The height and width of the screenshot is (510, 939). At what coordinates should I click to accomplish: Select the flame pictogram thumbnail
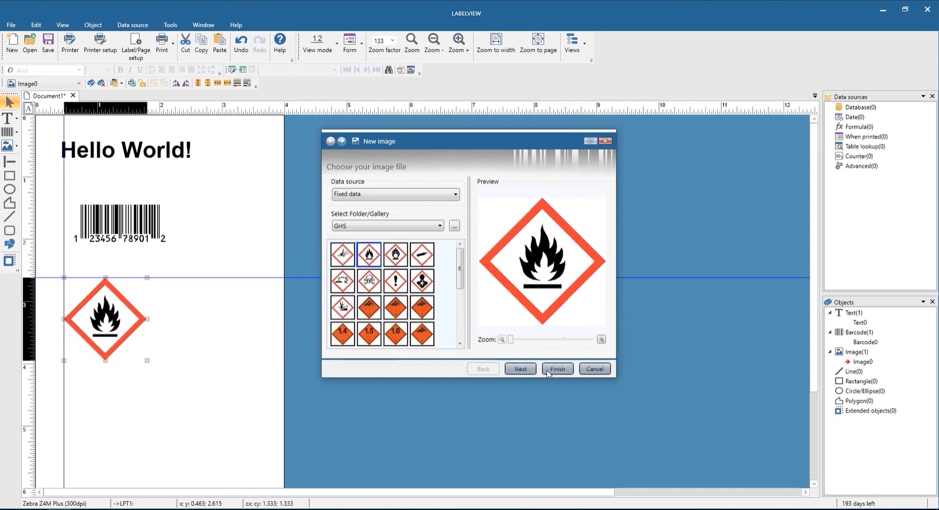pos(369,254)
